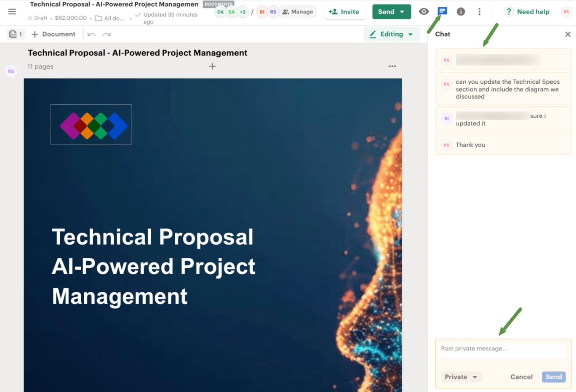576x392 pixels.
Task: Click the Technical Specs update chat message
Action: (x=503, y=89)
